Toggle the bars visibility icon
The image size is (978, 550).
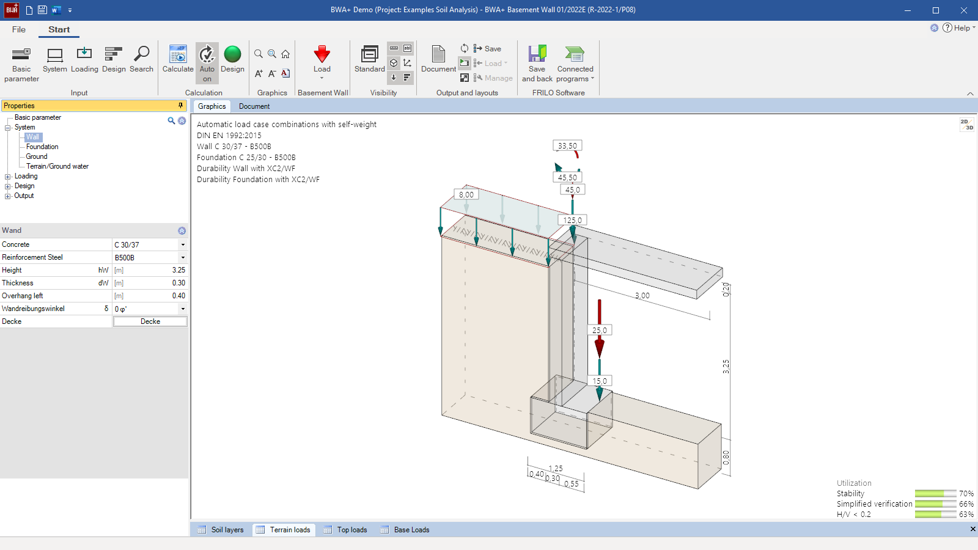point(407,78)
